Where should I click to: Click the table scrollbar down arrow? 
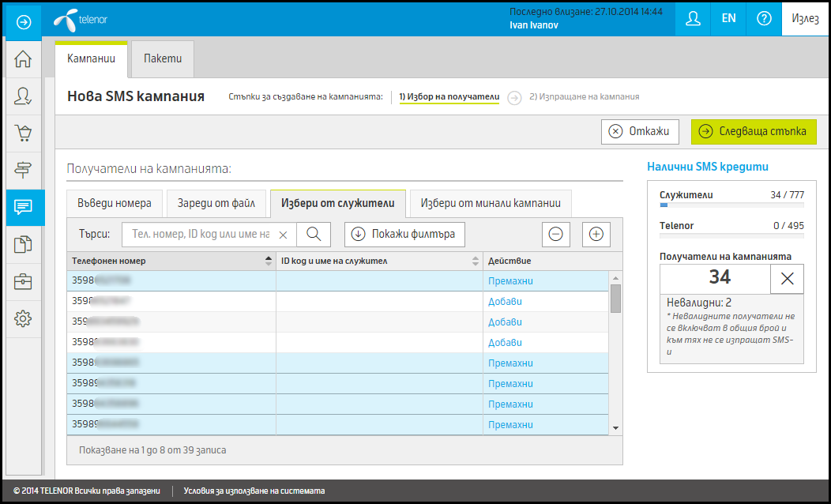(x=615, y=428)
